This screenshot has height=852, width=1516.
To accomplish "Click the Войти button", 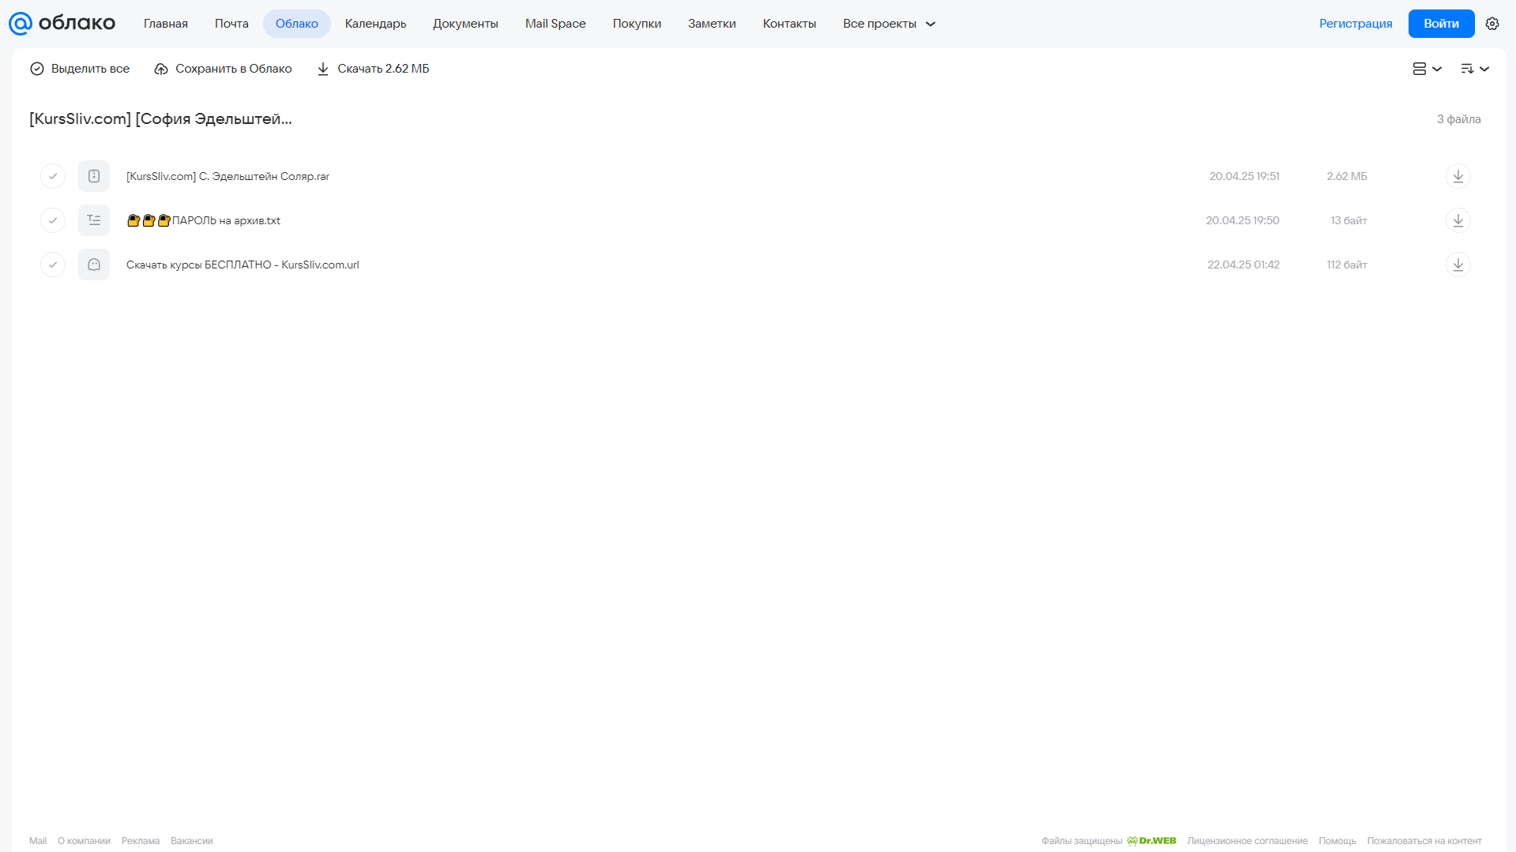I will (1441, 24).
